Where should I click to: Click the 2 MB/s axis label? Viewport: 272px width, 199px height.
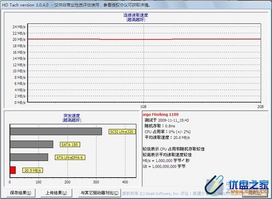20,96
